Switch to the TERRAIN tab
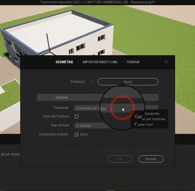Image resolution: width=195 pixels, height=191 pixels. pos(133,62)
